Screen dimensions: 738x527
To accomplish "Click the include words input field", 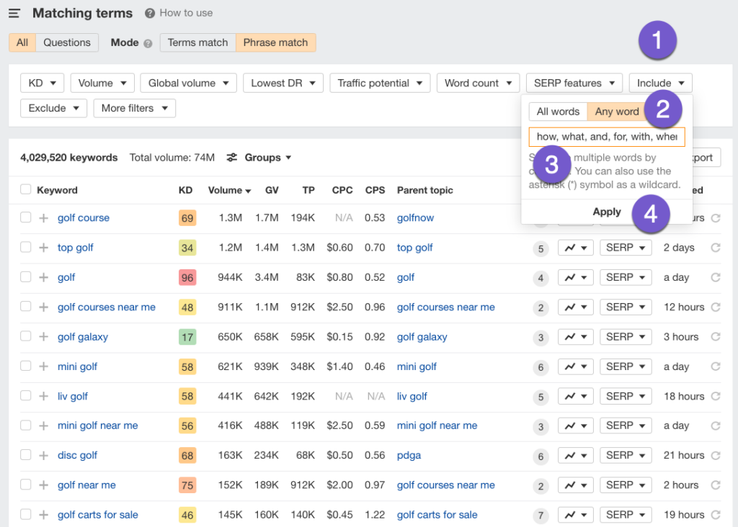I will tap(607, 137).
